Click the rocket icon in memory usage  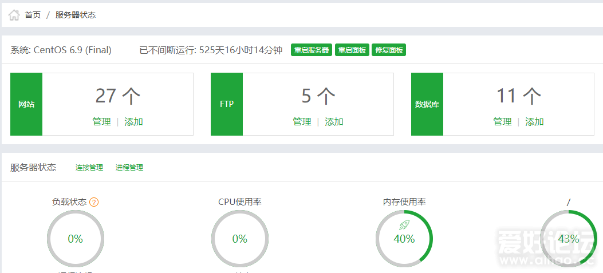pyautogui.click(x=404, y=225)
